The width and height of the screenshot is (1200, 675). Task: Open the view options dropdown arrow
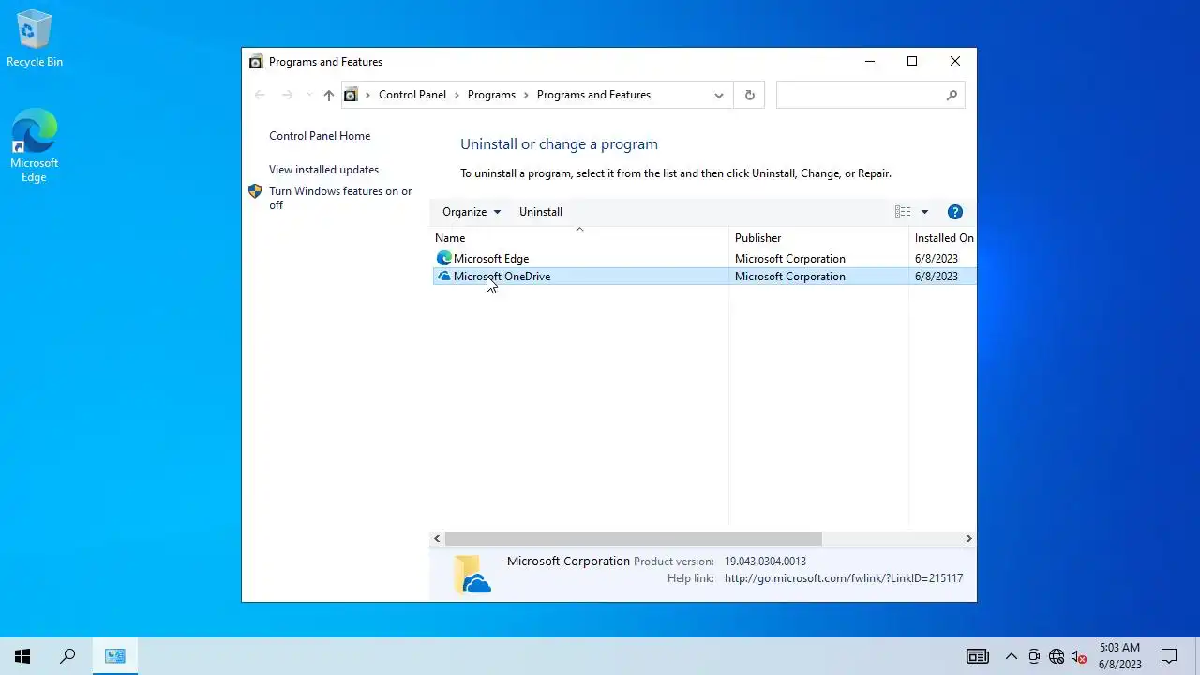924,212
